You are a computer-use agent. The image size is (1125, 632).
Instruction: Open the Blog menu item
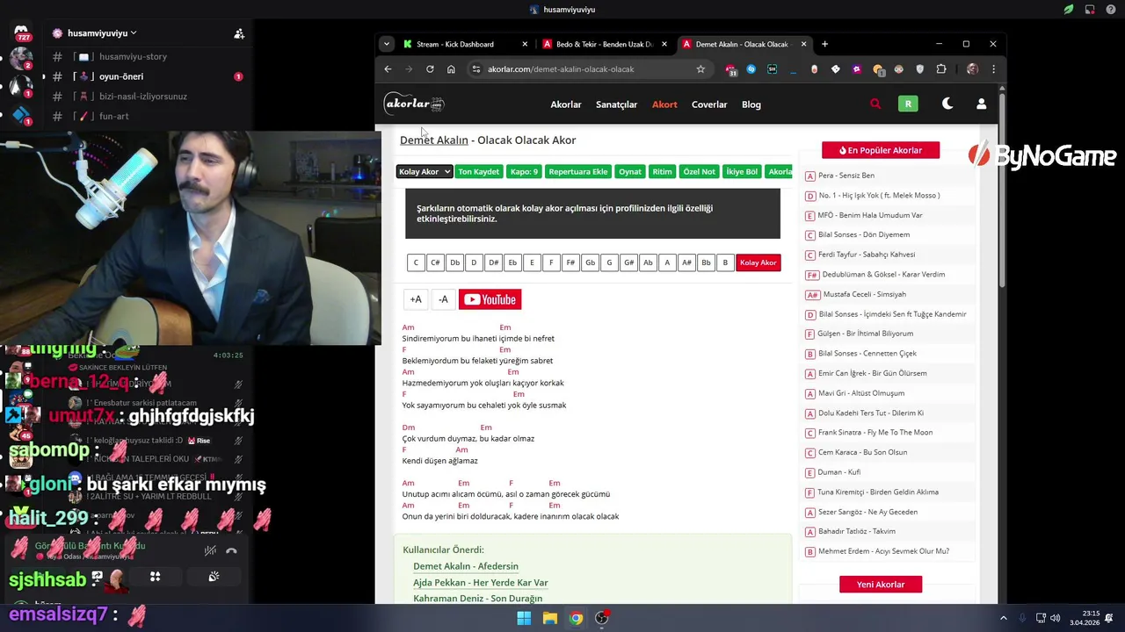[751, 104]
